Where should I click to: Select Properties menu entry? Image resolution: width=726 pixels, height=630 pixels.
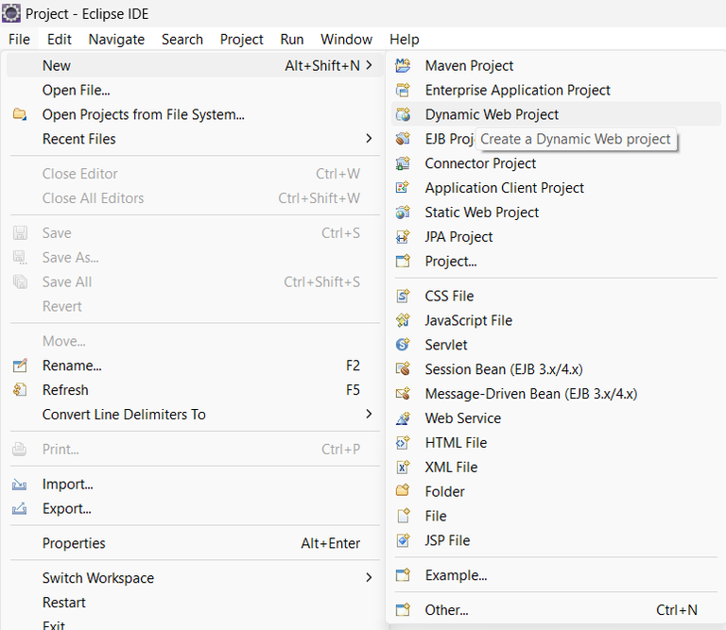point(74,543)
